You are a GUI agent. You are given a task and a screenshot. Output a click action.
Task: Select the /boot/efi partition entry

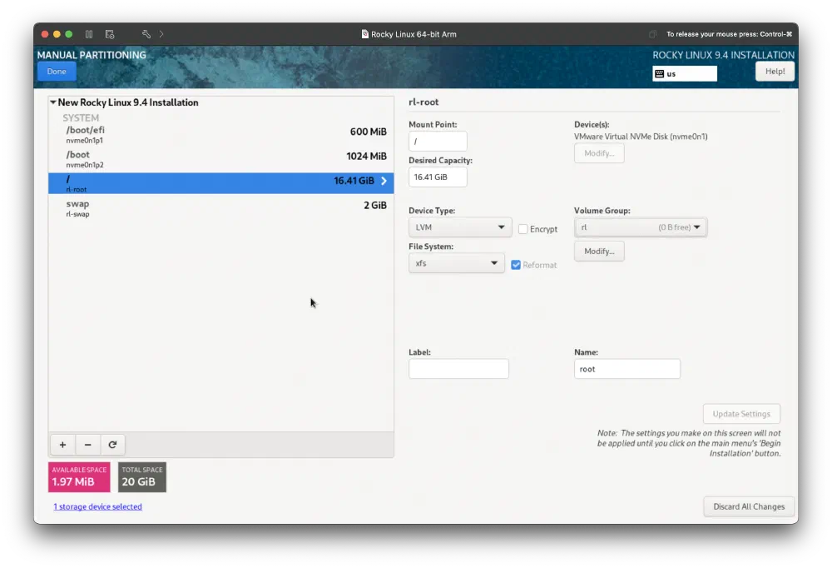tap(220, 134)
